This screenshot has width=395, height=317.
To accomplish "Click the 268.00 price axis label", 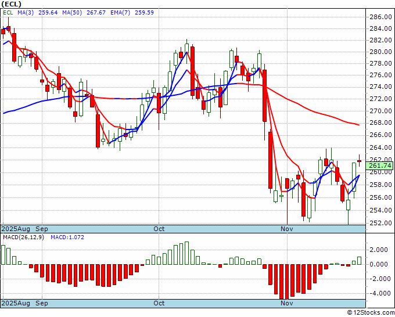I will pos(380,123).
